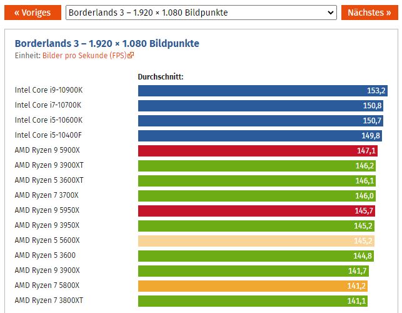
Task: Click the blue bar showing 150,7
Action: (261, 121)
